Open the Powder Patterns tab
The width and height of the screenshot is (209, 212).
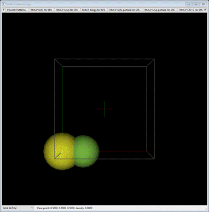(x=16, y=10)
